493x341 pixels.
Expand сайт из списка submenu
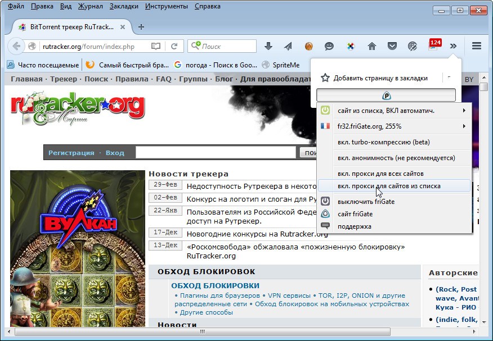394,111
